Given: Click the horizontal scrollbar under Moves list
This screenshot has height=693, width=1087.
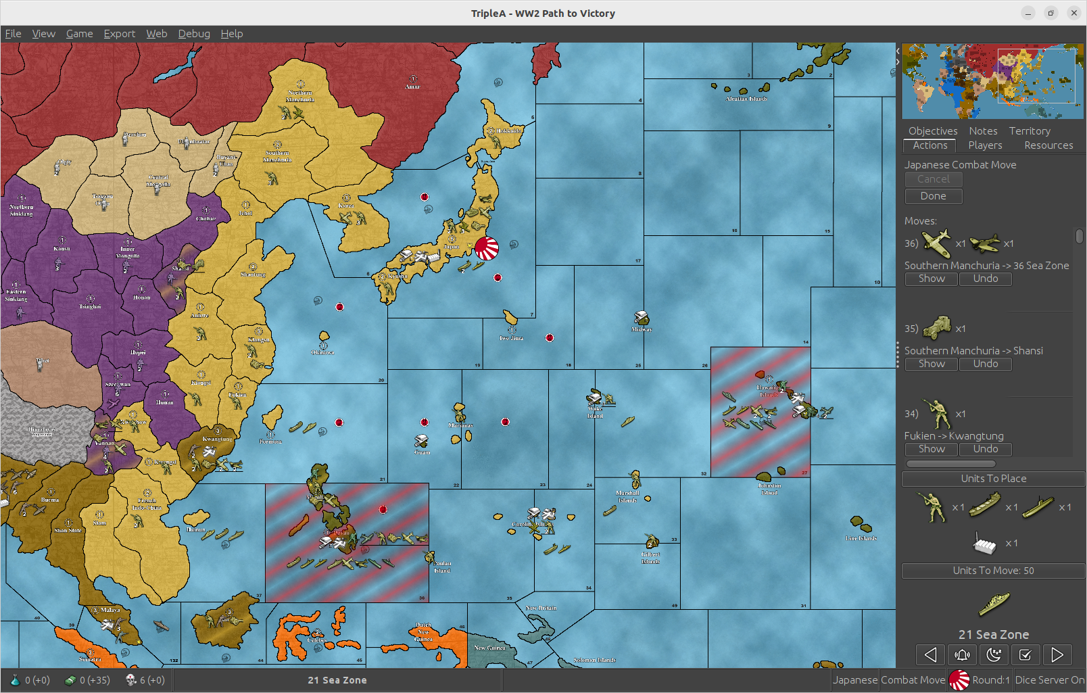Looking at the screenshot, I should click(950, 464).
